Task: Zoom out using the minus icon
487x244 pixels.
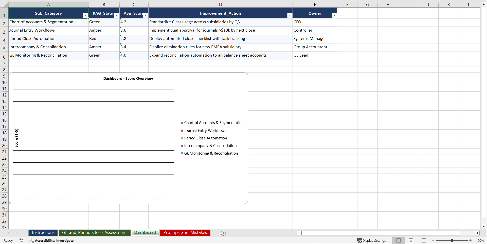Action: pyautogui.click(x=433, y=240)
